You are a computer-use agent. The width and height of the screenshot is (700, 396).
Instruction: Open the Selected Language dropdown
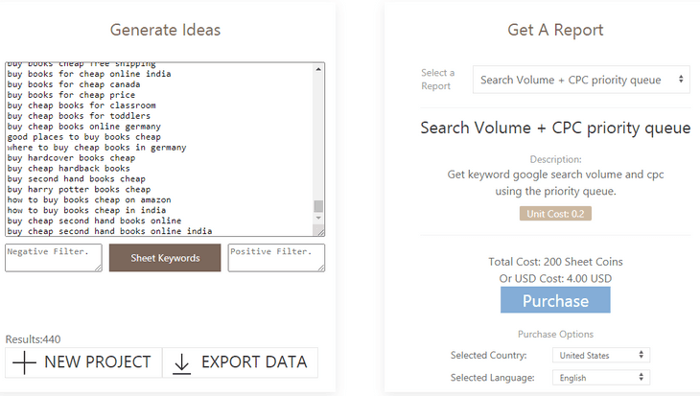click(601, 378)
